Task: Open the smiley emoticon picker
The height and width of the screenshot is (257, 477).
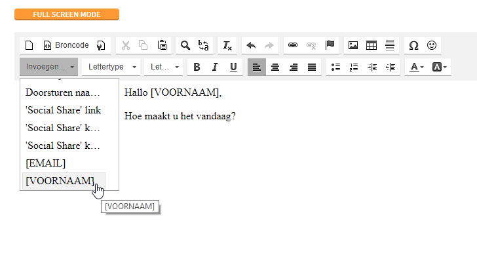Action: 432,45
